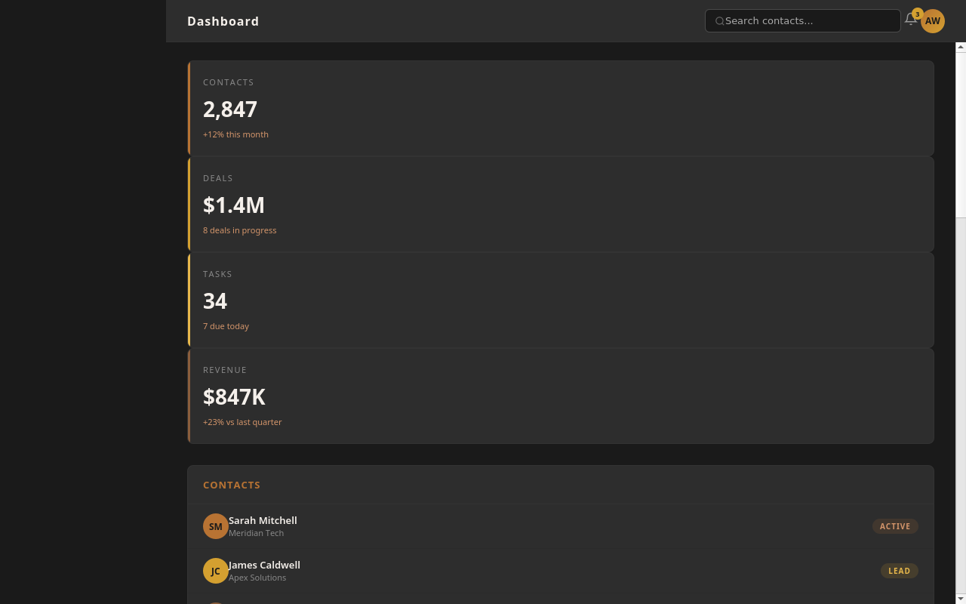Click Sarah Mitchell's SM avatar

215,526
